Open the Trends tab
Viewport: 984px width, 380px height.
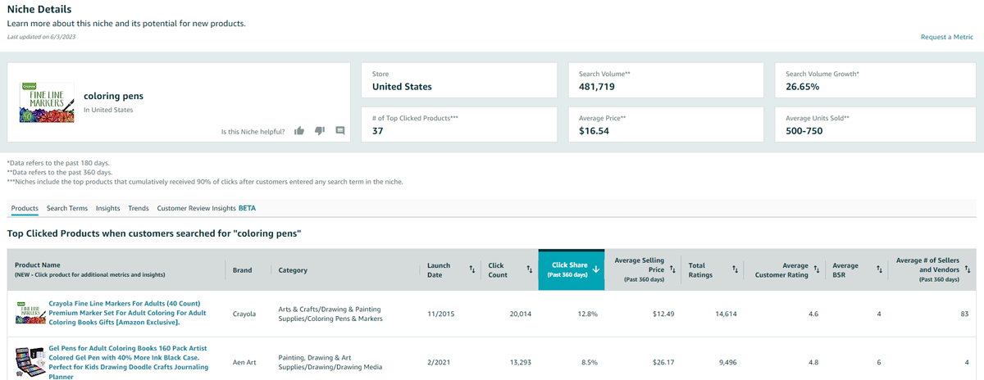click(x=139, y=208)
